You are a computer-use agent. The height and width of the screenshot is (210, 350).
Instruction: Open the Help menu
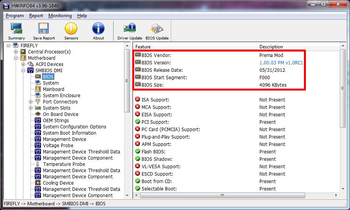tap(82, 16)
